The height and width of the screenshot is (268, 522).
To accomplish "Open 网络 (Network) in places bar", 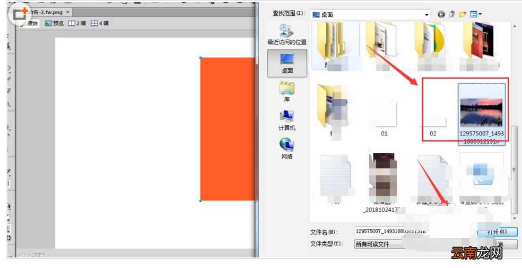I will [x=287, y=149].
